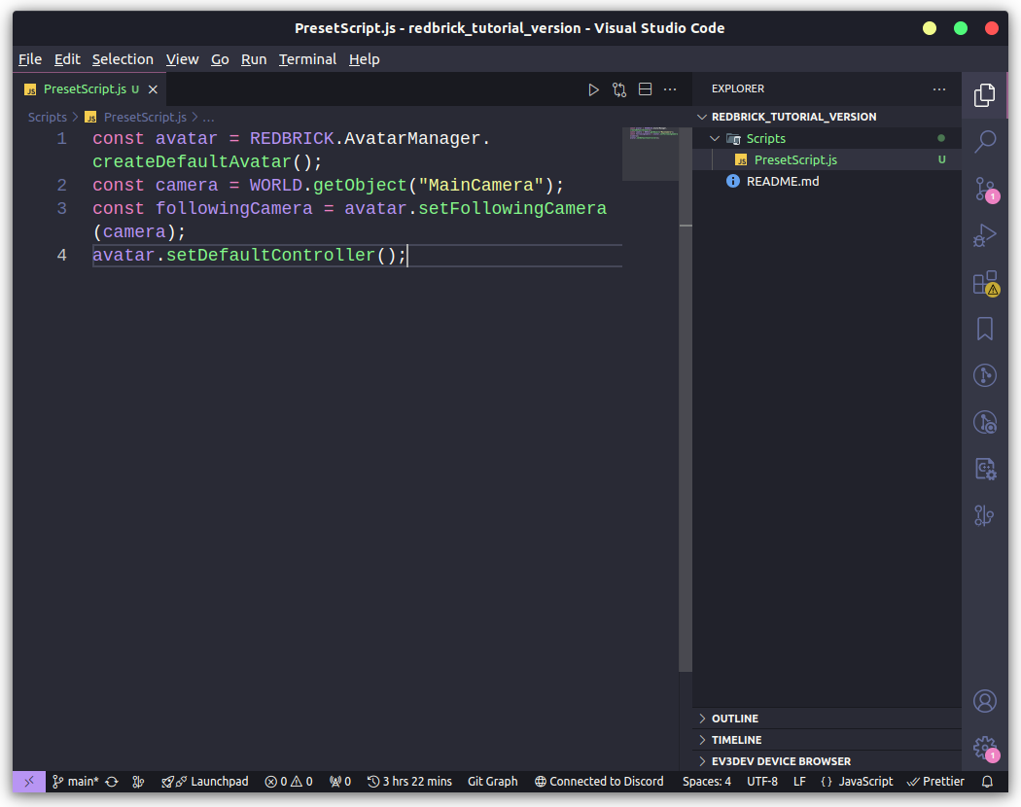Change file encoding UTF-8
Viewport: 1021px width, 807px height.
pyautogui.click(x=761, y=781)
